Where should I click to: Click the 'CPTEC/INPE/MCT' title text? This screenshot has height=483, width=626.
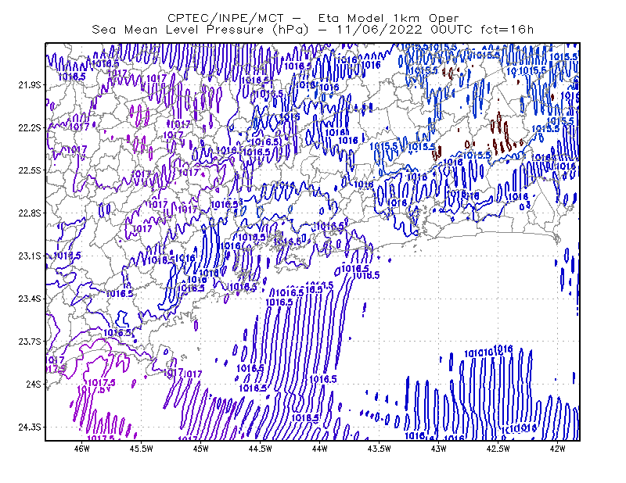coord(225,18)
